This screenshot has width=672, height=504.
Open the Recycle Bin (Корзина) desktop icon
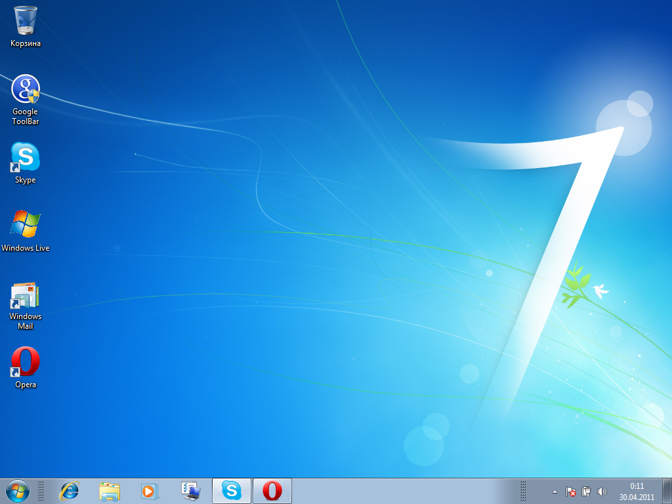[x=26, y=20]
